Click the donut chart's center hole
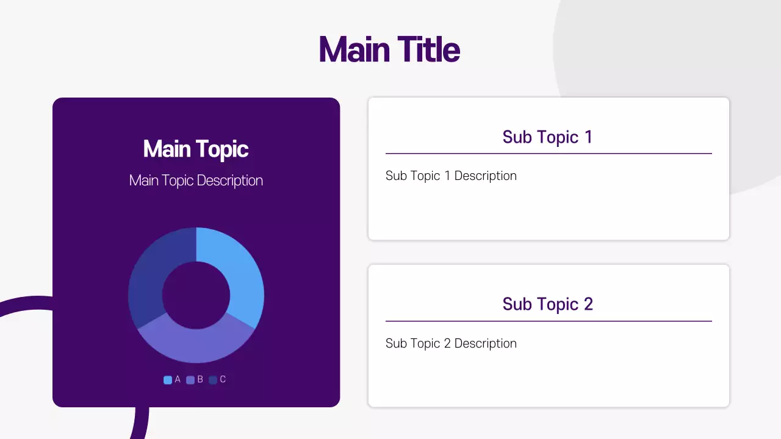This screenshot has height=439, width=781. tap(196, 295)
